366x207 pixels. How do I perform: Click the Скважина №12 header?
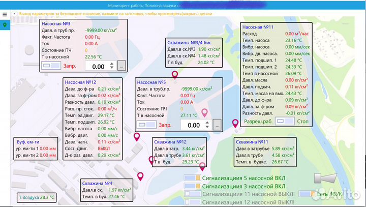tap(170, 142)
